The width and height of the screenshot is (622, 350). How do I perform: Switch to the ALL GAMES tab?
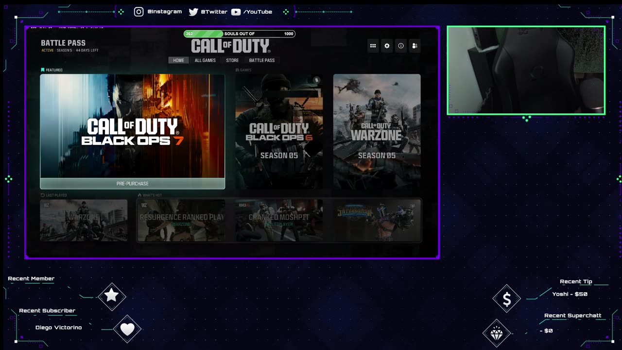point(205,60)
